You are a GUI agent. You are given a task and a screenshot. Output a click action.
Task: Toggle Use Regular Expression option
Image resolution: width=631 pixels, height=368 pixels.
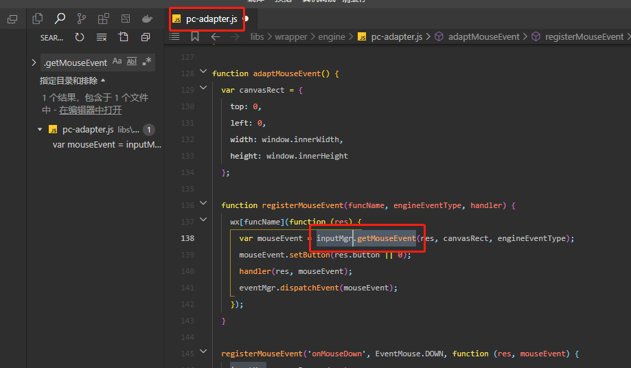coord(146,61)
